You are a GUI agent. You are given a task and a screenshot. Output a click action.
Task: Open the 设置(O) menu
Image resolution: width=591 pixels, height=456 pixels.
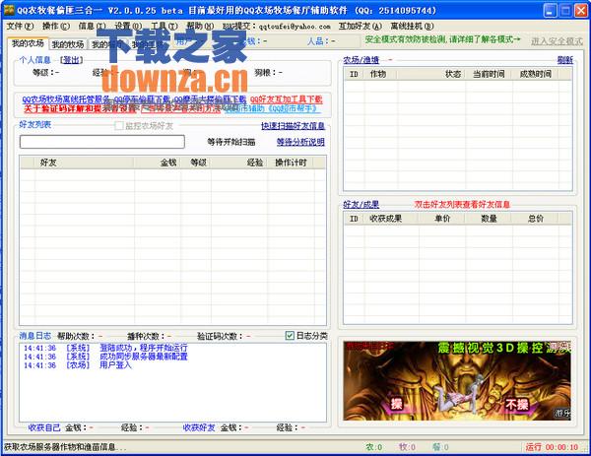(128, 26)
